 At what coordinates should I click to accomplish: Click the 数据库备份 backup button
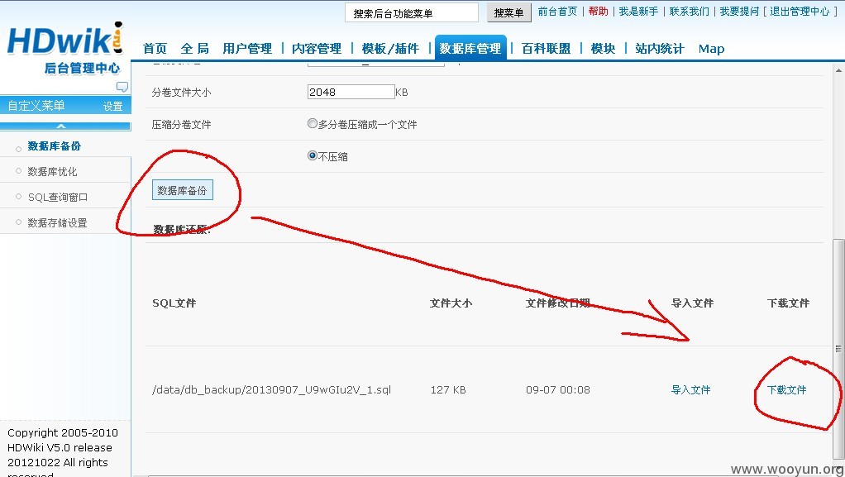coord(183,190)
